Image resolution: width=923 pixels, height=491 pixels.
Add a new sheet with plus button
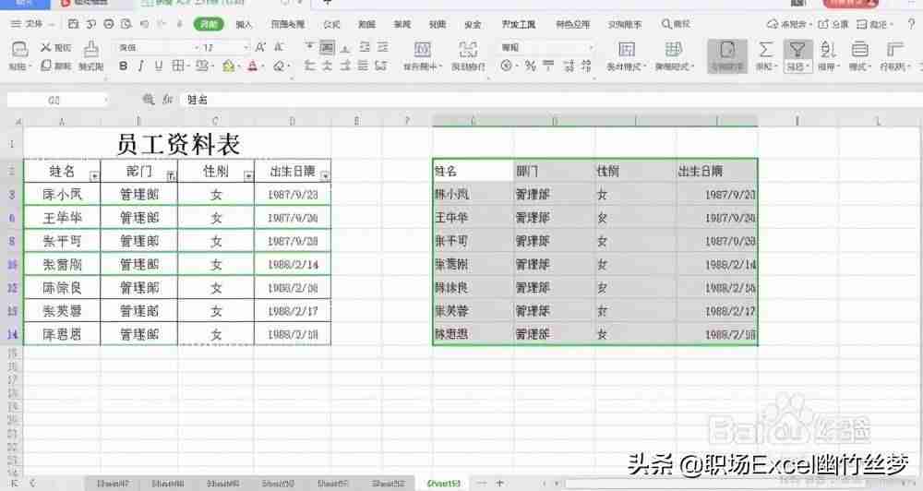(x=499, y=484)
